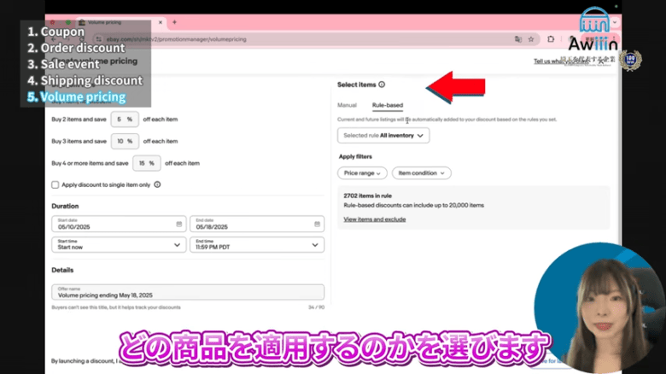
Task: Expand the Start time dropdown
Action: click(118, 244)
